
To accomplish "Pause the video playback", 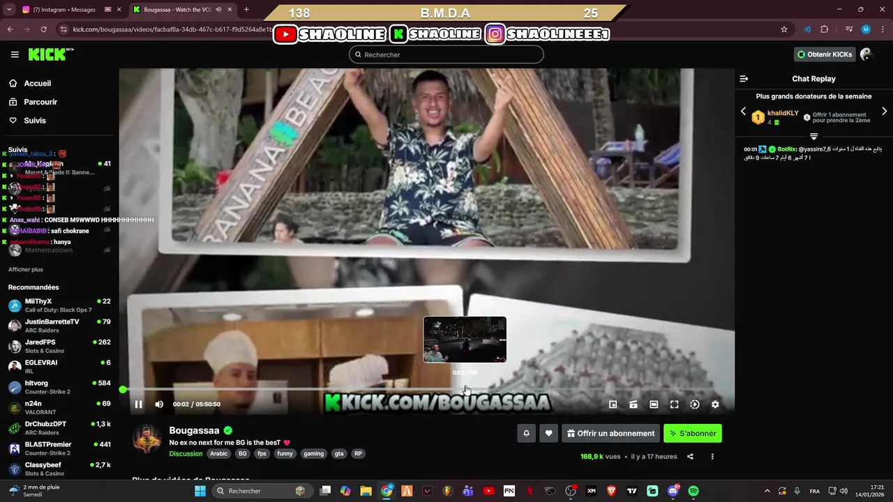I will coord(138,404).
